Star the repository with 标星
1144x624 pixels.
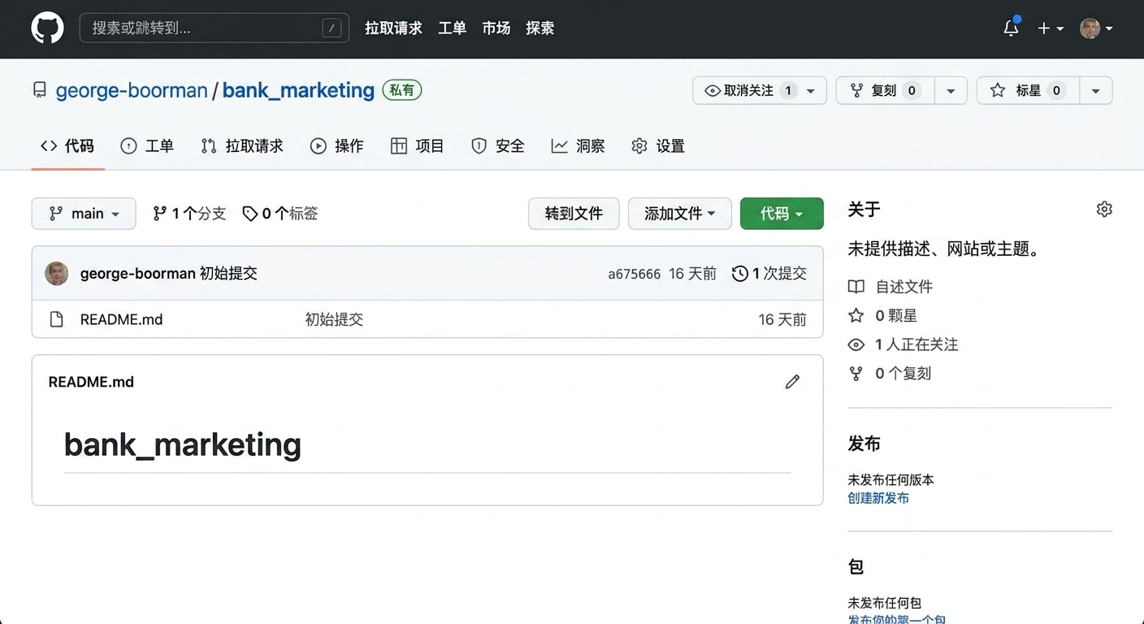pos(1027,90)
